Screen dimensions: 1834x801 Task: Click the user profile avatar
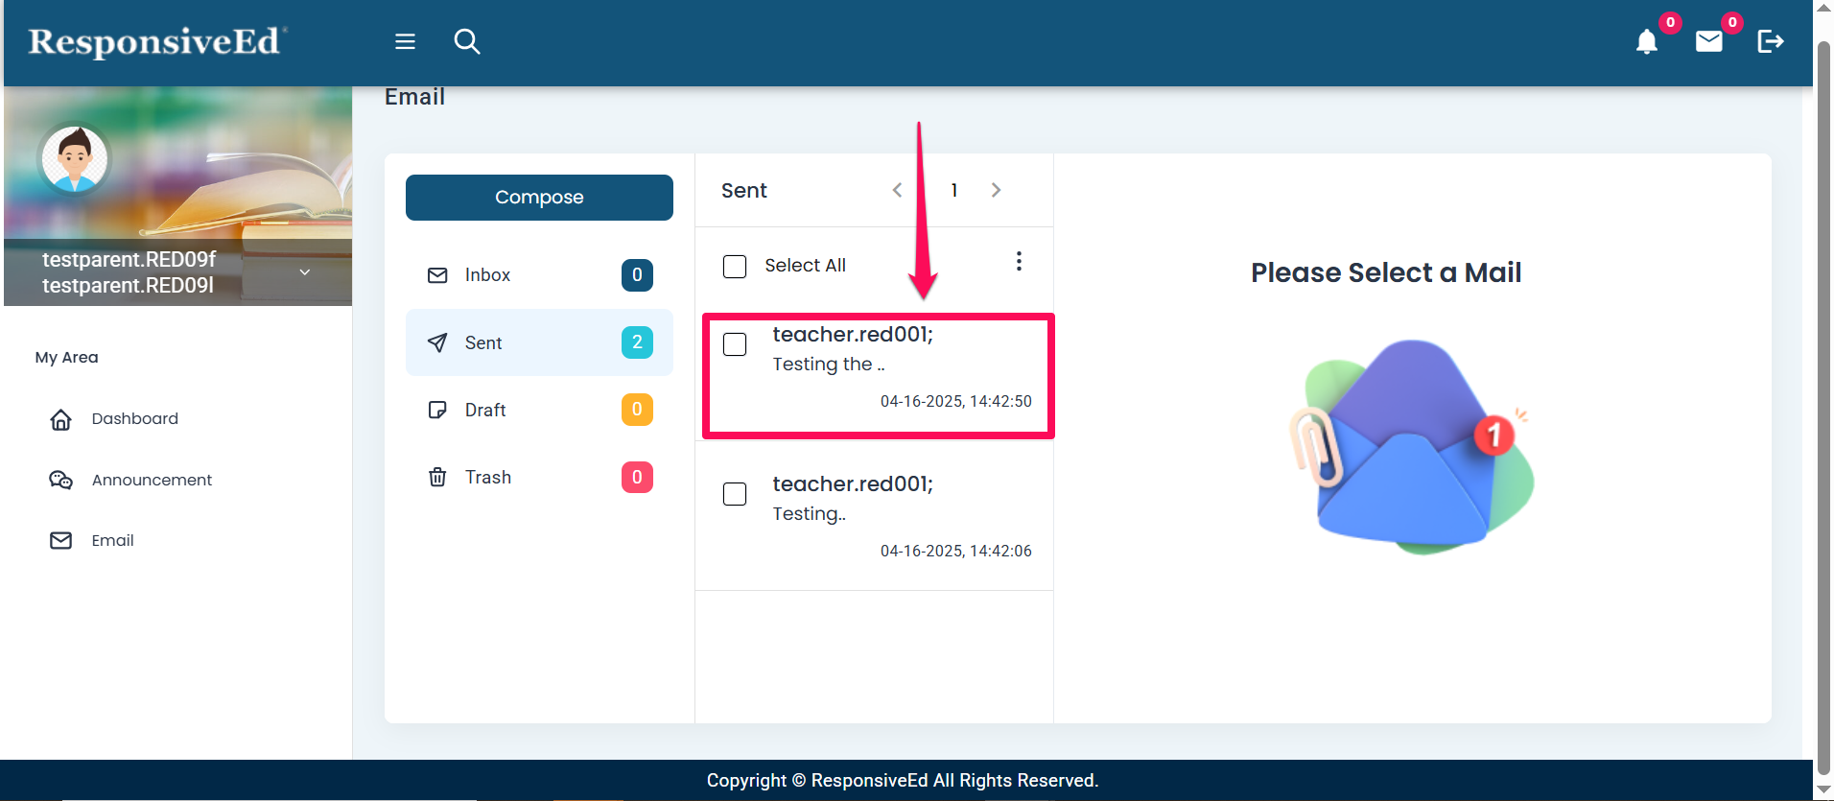tap(75, 159)
